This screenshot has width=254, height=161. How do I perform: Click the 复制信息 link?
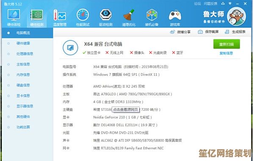[226, 53]
